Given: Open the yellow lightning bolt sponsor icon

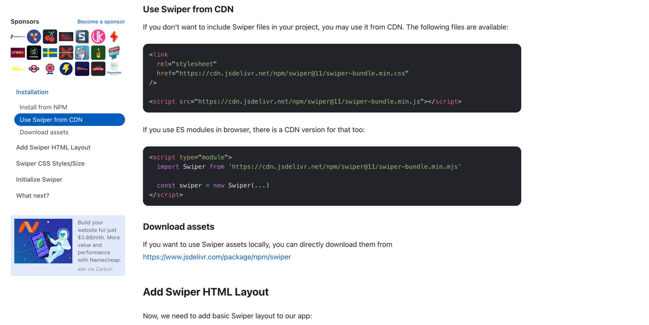Looking at the screenshot, I should point(66,69).
